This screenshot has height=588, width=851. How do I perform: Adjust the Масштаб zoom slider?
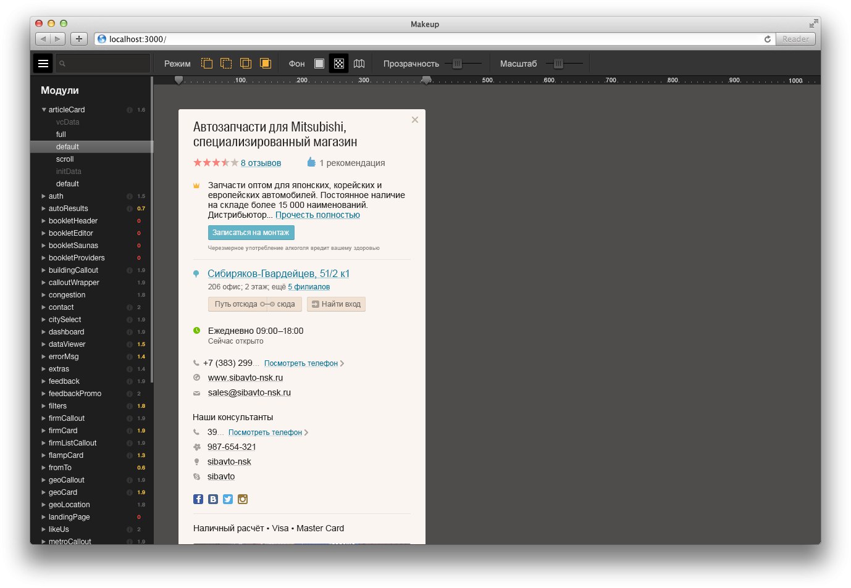click(558, 64)
